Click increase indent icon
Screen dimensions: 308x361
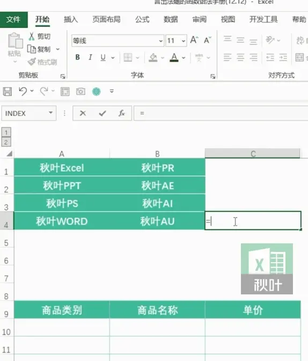click(x=283, y=57)
